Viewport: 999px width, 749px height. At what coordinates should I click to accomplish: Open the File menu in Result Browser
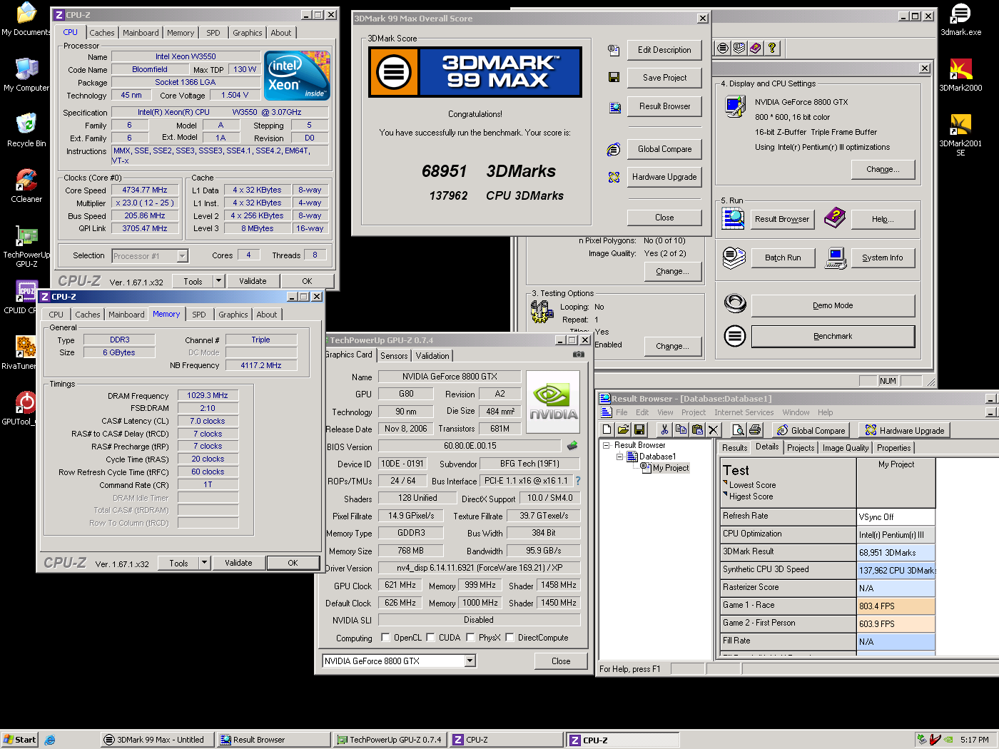pyautogui.click(x=622, y=412)
